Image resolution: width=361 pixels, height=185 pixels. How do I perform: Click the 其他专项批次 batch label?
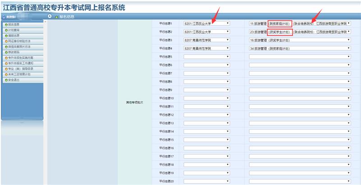click(x=134, y=102)
